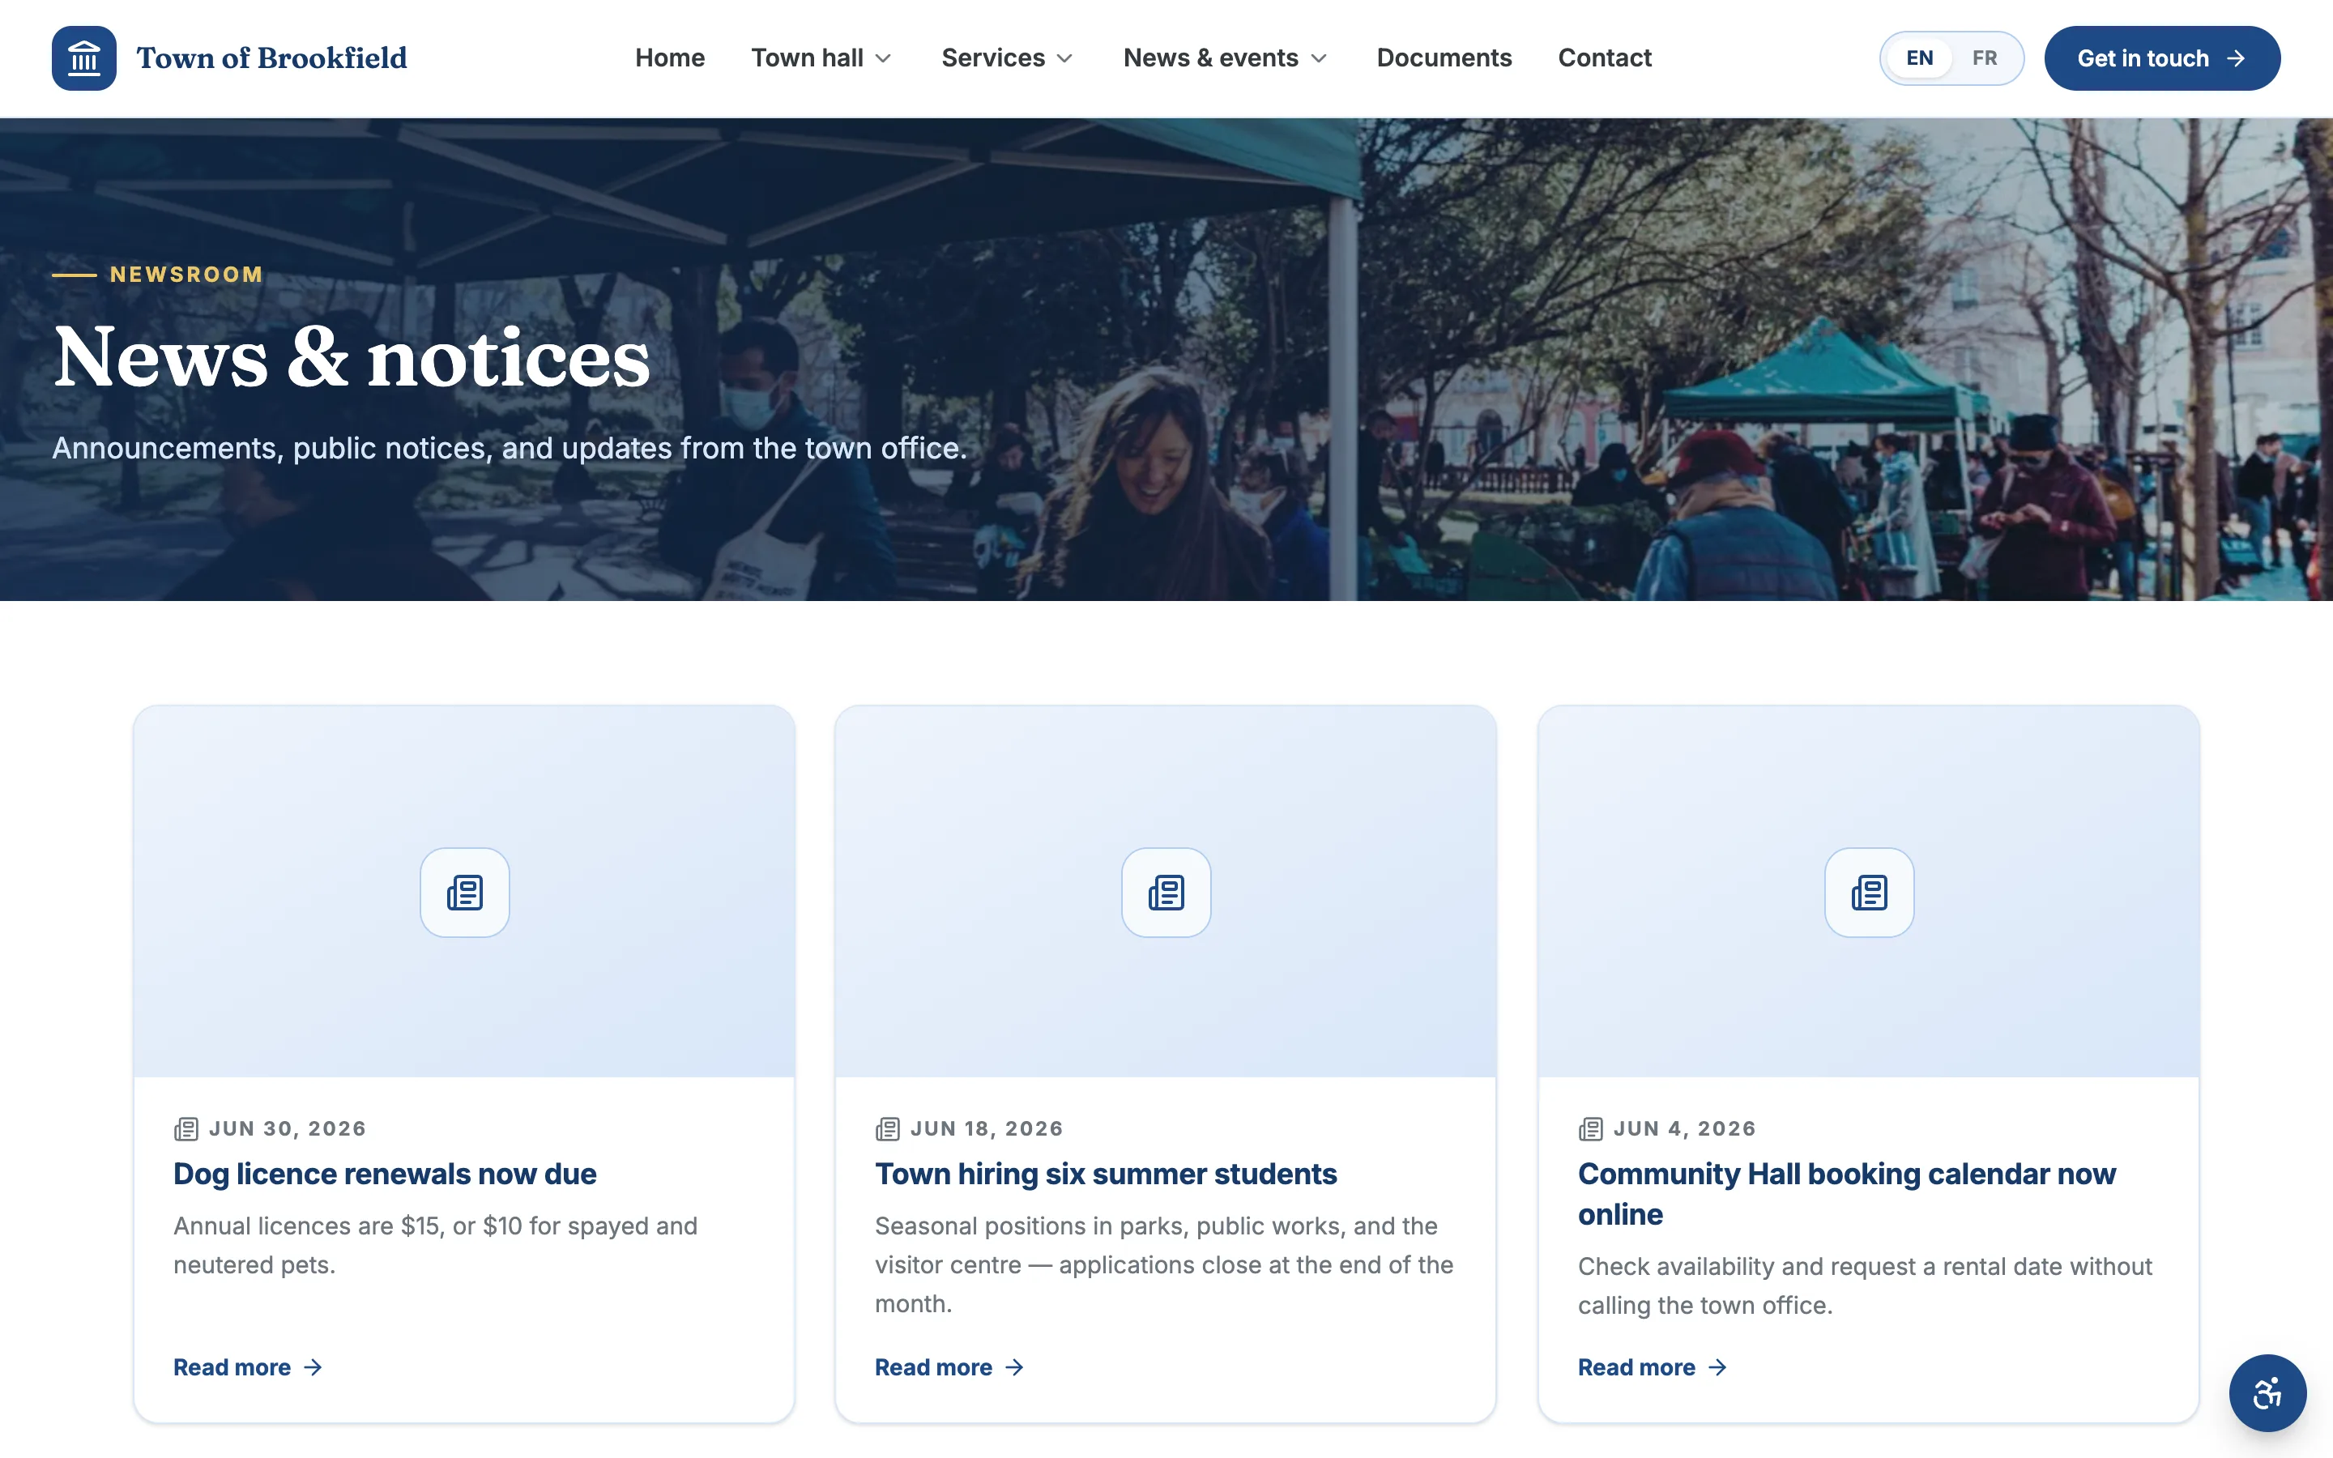Click the Check availability and request description
This screenshot has height=1458, width=2333.
[x=1865, y=1285]
